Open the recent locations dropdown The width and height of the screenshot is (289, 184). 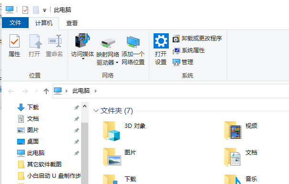(x=36, y=91)
